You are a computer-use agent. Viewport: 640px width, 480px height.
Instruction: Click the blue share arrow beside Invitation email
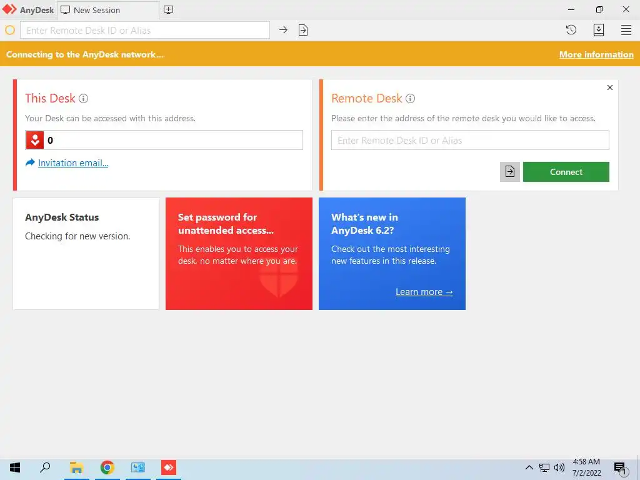[x=30, y=163]
